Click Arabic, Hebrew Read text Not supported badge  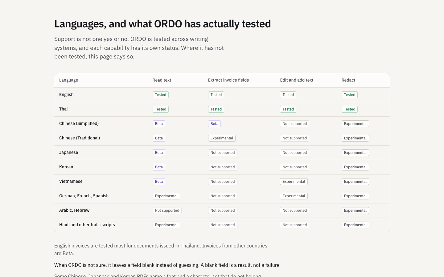click(167, 211)
